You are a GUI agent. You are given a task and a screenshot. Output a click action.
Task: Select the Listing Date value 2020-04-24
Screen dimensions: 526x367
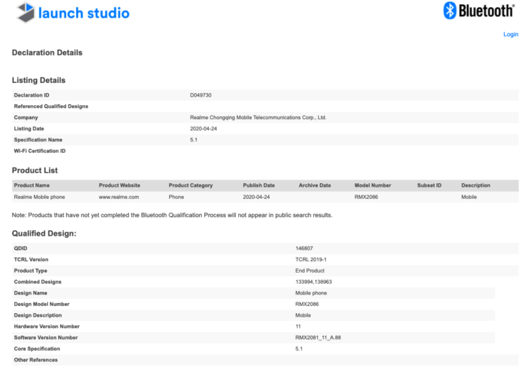click(203, 128)
